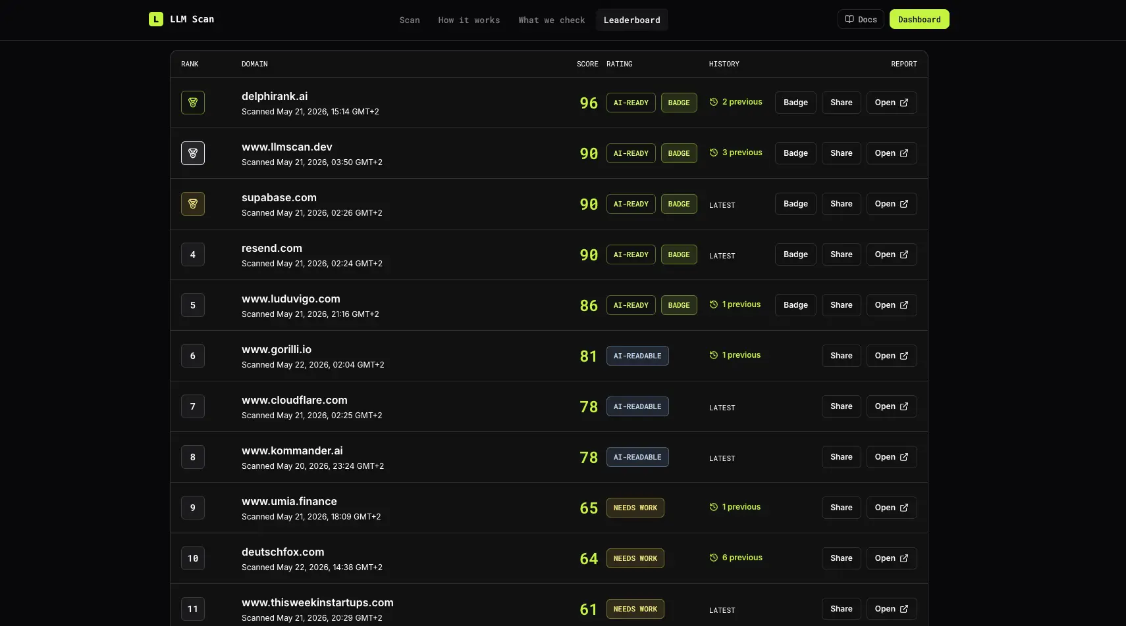The width and height of the screenshot is (1126, 626).
Task: Share the www.umia.finance report
Action: point(842,508)
